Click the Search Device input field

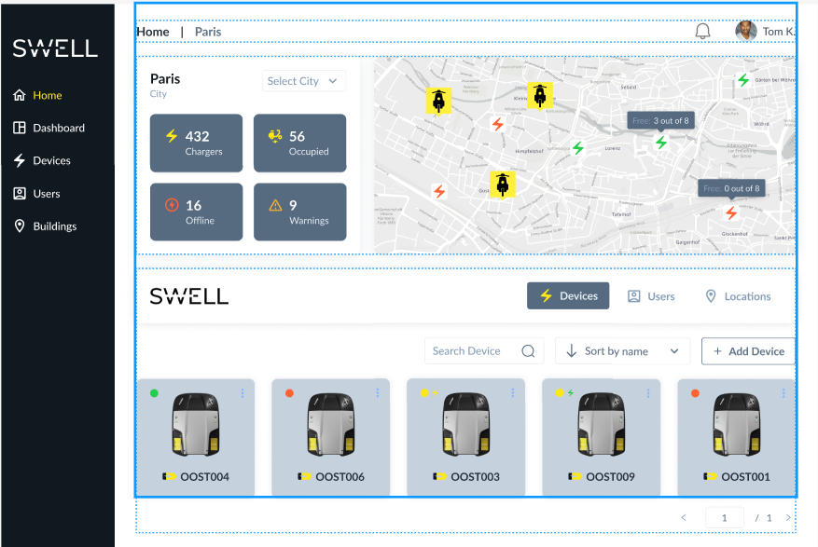[x=484, y=351]
